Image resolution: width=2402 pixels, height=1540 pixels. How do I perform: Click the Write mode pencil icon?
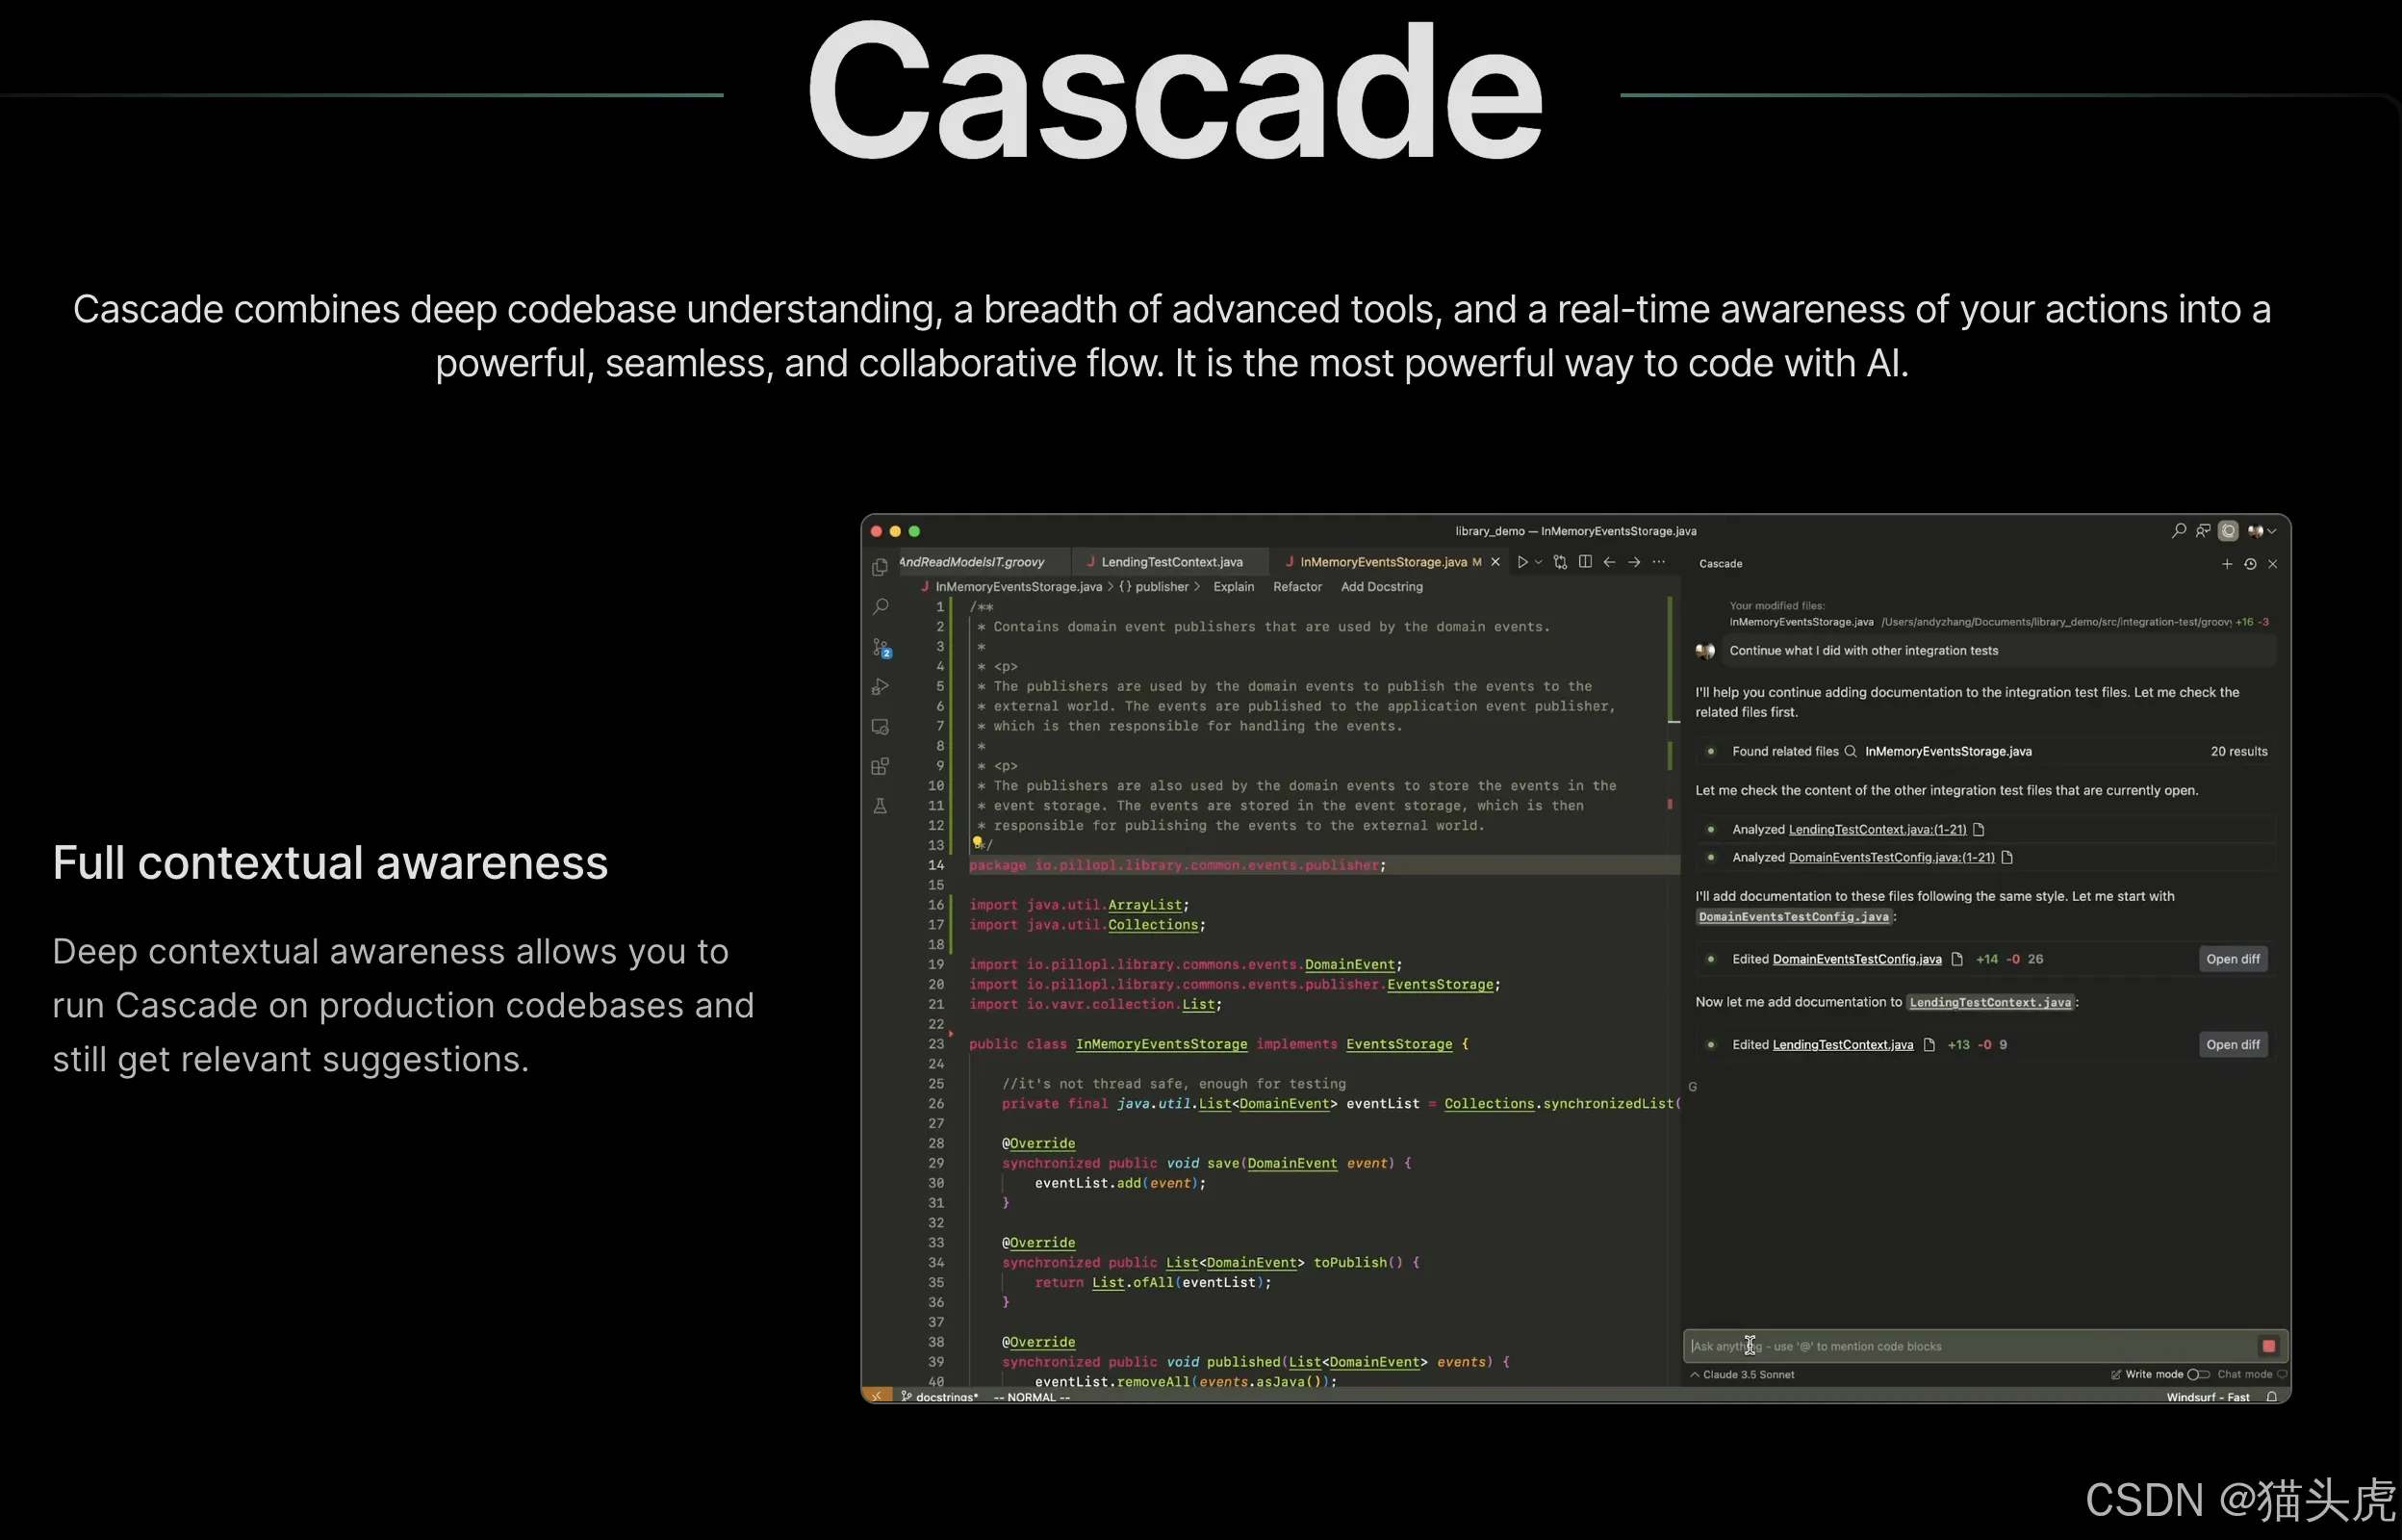tap(2115, 1375)
